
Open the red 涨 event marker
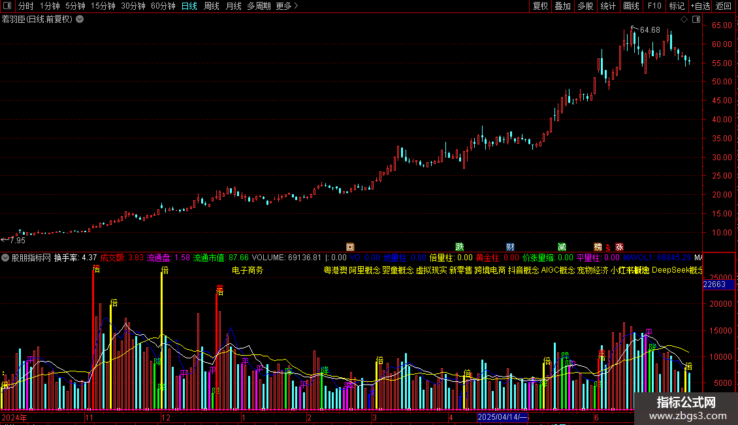coord(619,247)
